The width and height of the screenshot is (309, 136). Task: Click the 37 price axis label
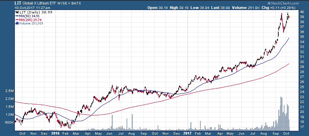pyautogui.click(x=301, y=27)
